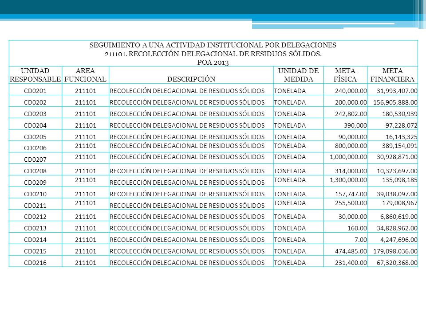426x319 pixels.
Task: Select meta física value 800,000.00
Action: 351,146
